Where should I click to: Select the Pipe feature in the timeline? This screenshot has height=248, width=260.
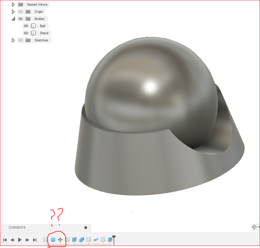tap(96, 240)
